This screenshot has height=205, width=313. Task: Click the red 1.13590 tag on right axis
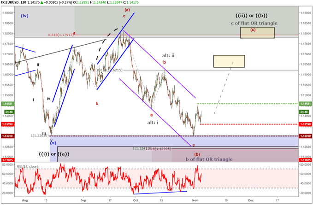(306, 124)
